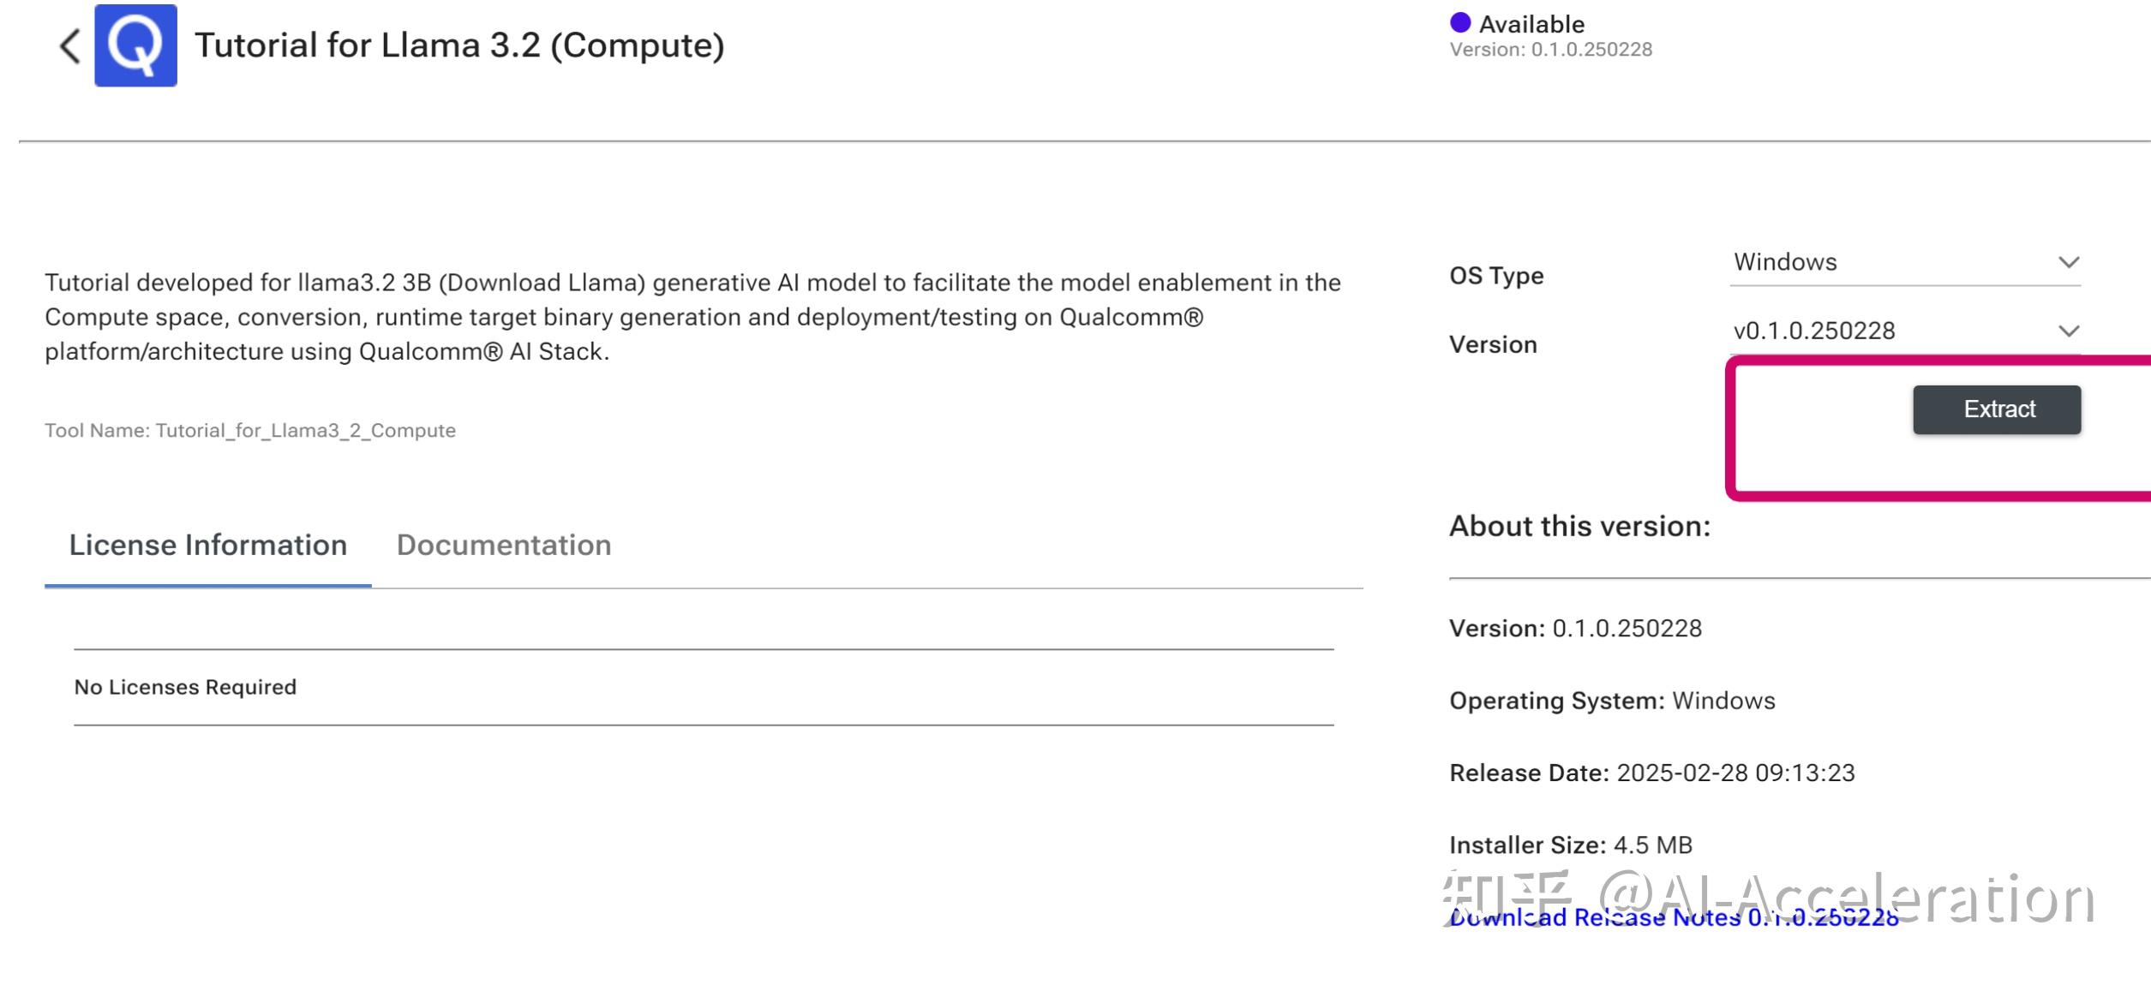Switch to the Documentation tab
2151x985 pixels.
tap(503, 545)
